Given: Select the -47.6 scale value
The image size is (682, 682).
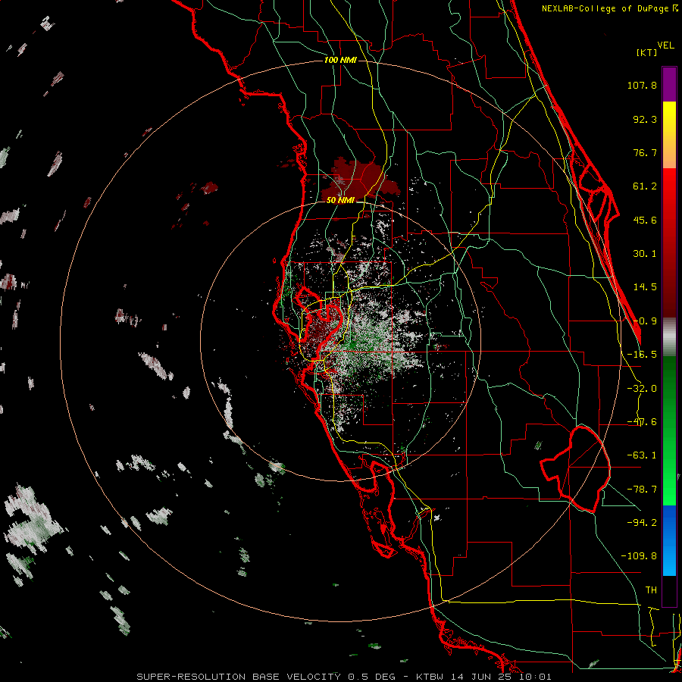Looking at the screenshot, I should [x=642, y=422].
